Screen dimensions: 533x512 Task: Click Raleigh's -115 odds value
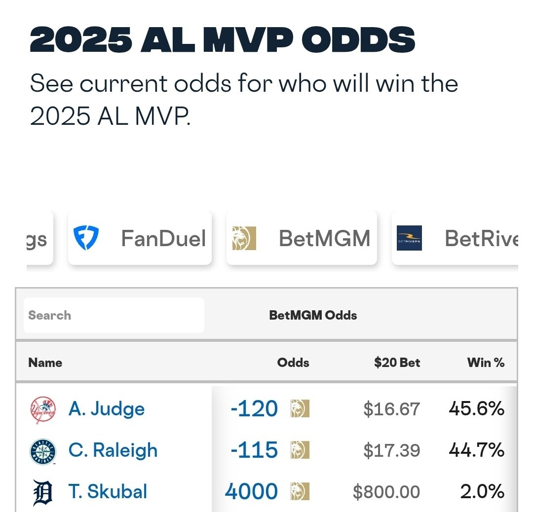[254, 450]
